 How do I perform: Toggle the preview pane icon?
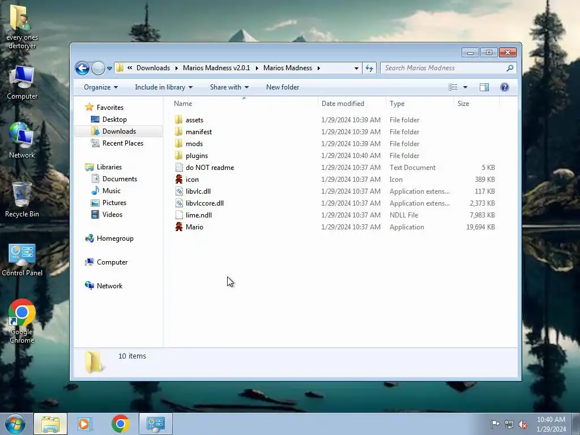(484, 87)
